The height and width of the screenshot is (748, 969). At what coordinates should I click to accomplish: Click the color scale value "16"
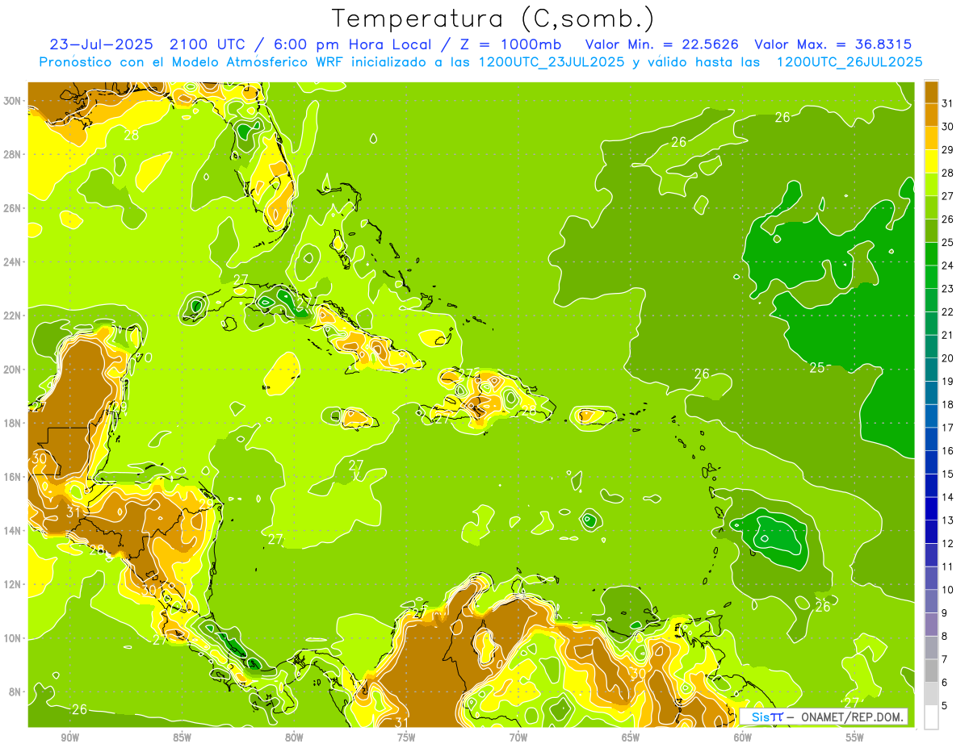point(948,451)
